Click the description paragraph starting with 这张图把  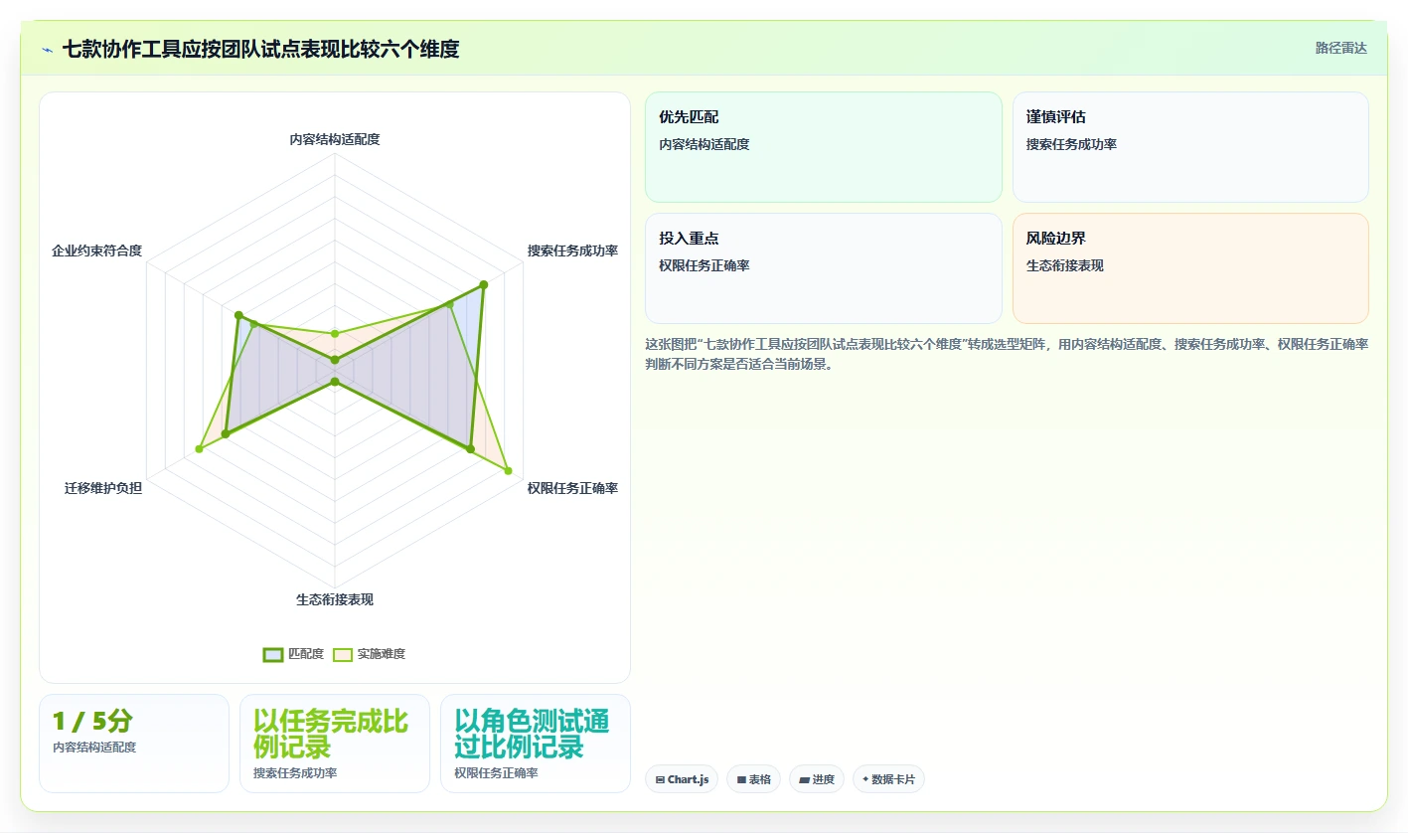pos(1007,354)
